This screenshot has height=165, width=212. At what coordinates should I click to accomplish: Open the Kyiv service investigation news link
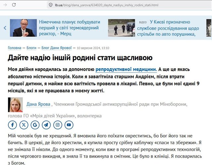coord(168,28)
